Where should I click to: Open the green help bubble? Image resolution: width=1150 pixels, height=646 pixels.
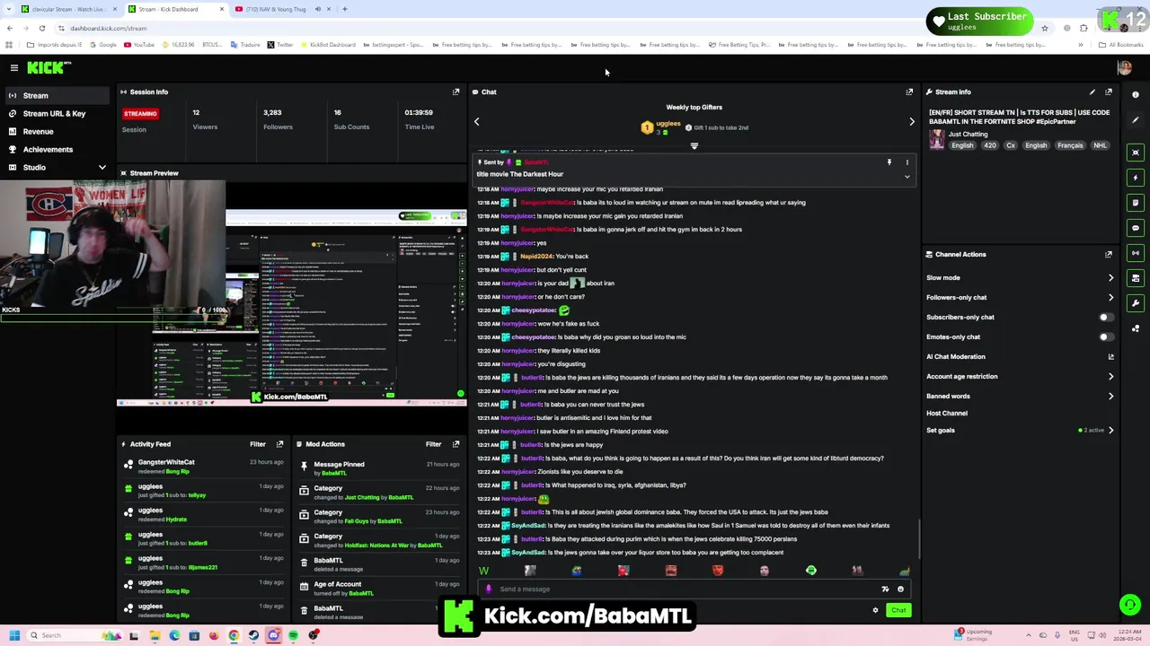(x=1129, y=605)
